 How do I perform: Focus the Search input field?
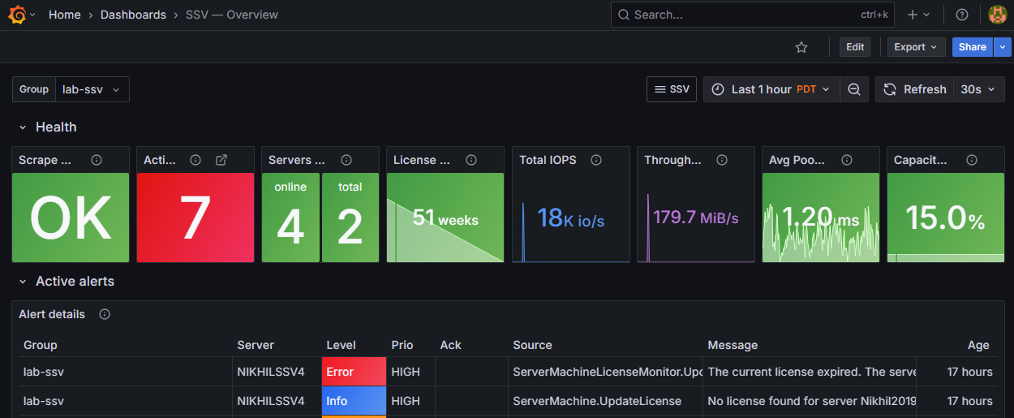tap(730, 15)
